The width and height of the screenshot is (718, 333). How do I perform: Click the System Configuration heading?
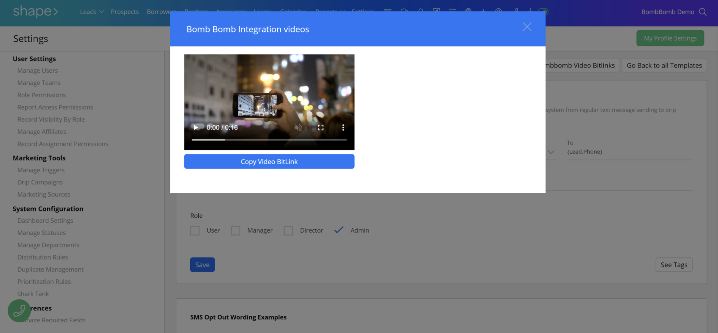coord(48,209)
